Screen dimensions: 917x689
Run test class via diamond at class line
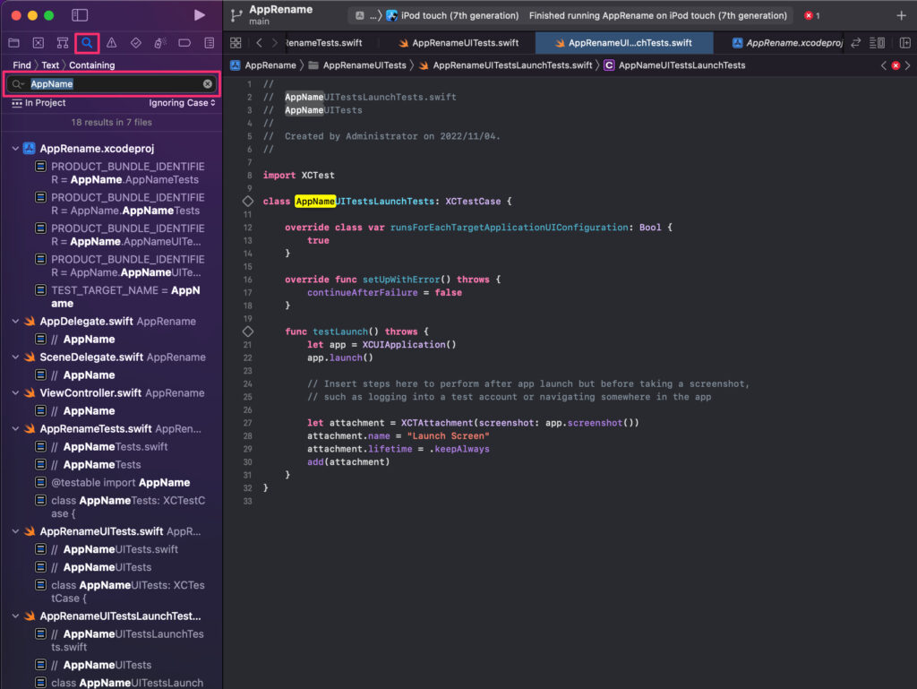pos(248,202)
